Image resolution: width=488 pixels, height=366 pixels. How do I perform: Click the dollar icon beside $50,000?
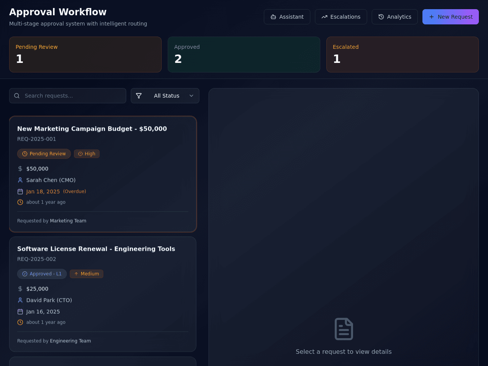[x=20, y=169]
